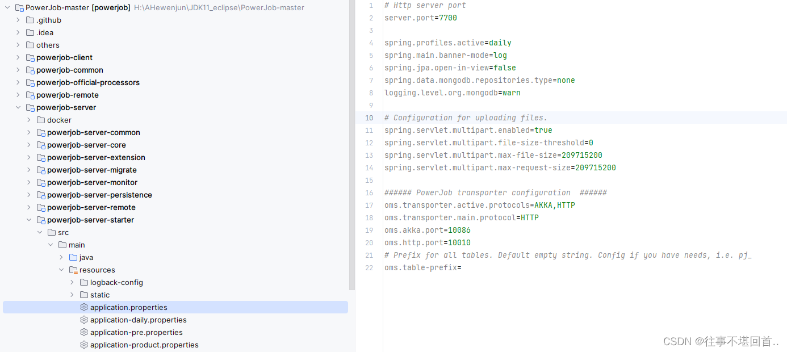Click the .github folder icon
The width and height of the screenshot is (787, 352).
pos(30,20)
